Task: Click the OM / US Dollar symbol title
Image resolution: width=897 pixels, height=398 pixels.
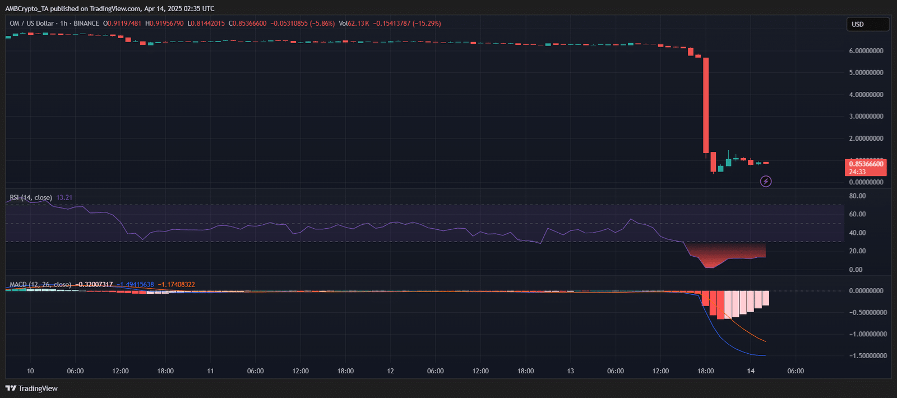Action: click(x=31, y=24)
